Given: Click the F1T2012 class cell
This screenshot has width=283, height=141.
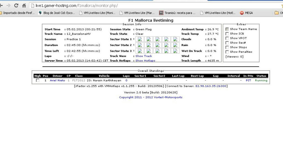Looking at the screenshot, I should click(78, 80).
